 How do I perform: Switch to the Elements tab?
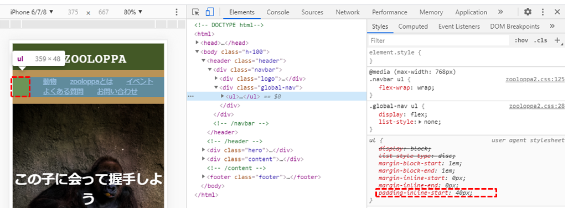(x=242, y=12)
